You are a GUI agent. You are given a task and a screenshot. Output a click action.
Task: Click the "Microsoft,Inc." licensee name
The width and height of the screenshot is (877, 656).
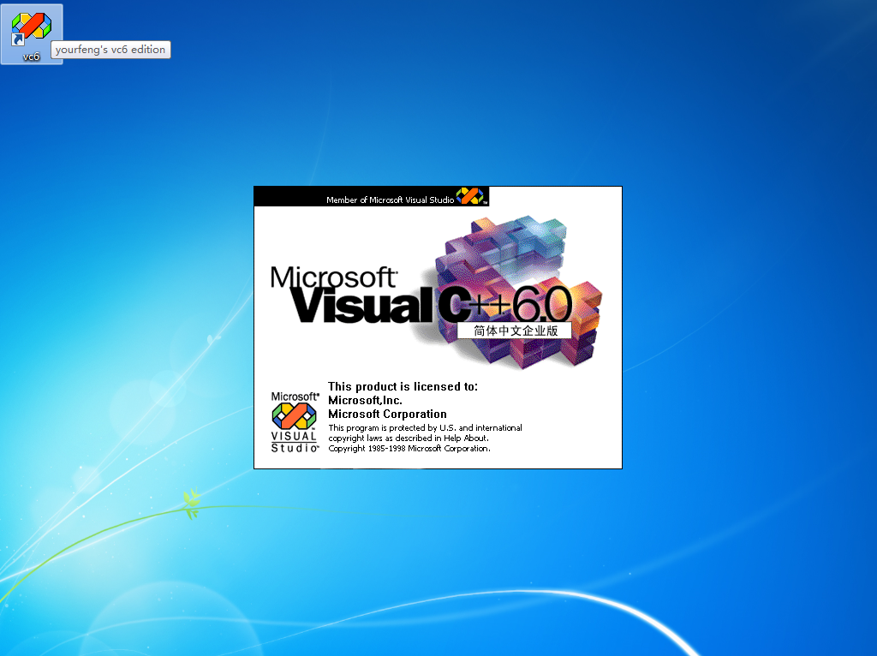pyautogui.click(x=365, y=400)
